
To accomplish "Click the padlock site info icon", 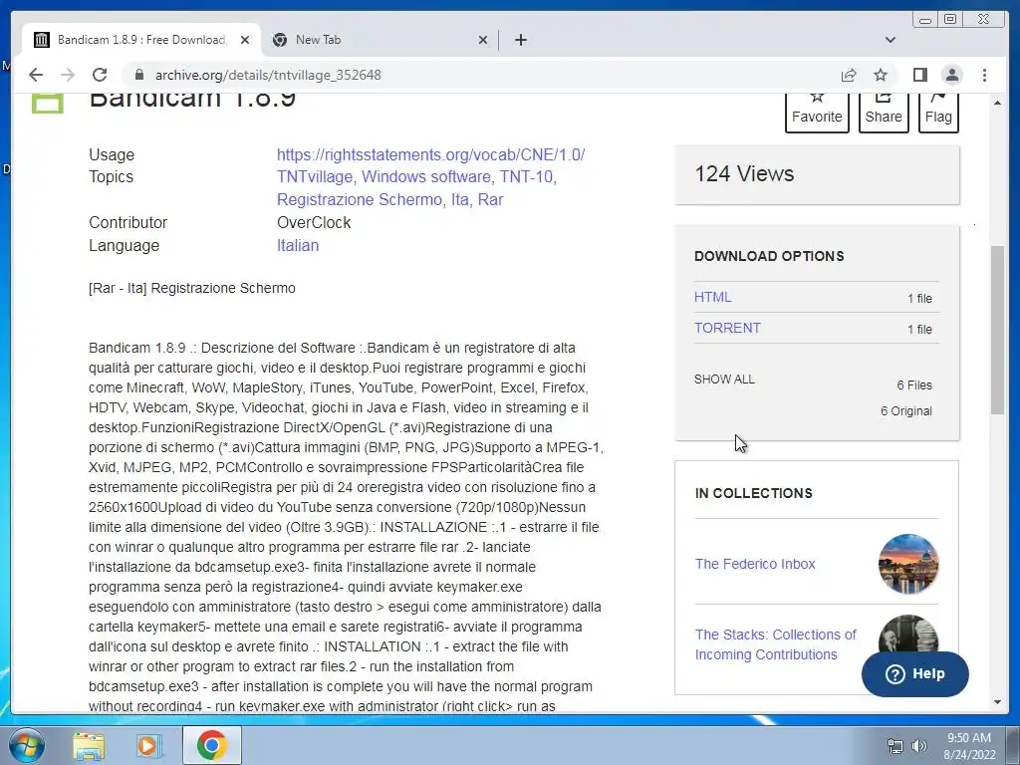I will coord(138,75).
